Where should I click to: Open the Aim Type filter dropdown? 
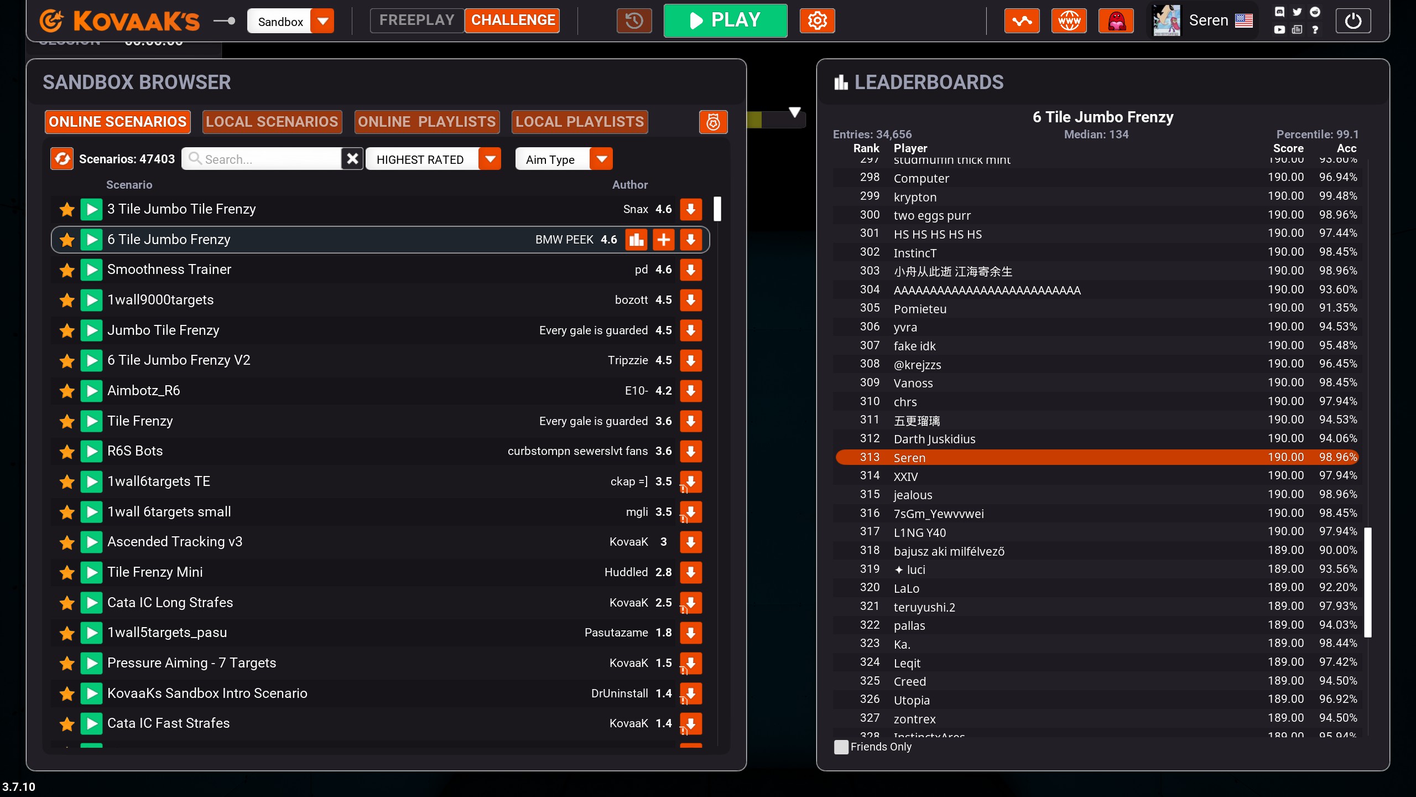[x=601, y=159]
